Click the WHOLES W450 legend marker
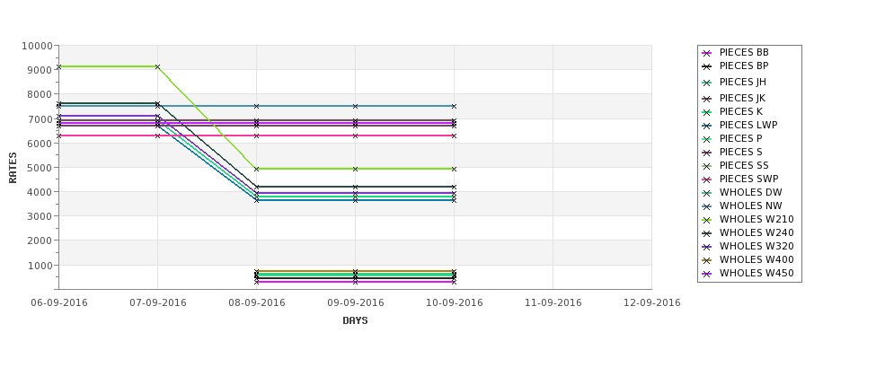The image size is (876, 385). 707,274
